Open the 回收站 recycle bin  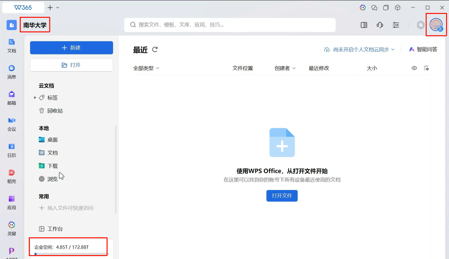tap(51, 111)
